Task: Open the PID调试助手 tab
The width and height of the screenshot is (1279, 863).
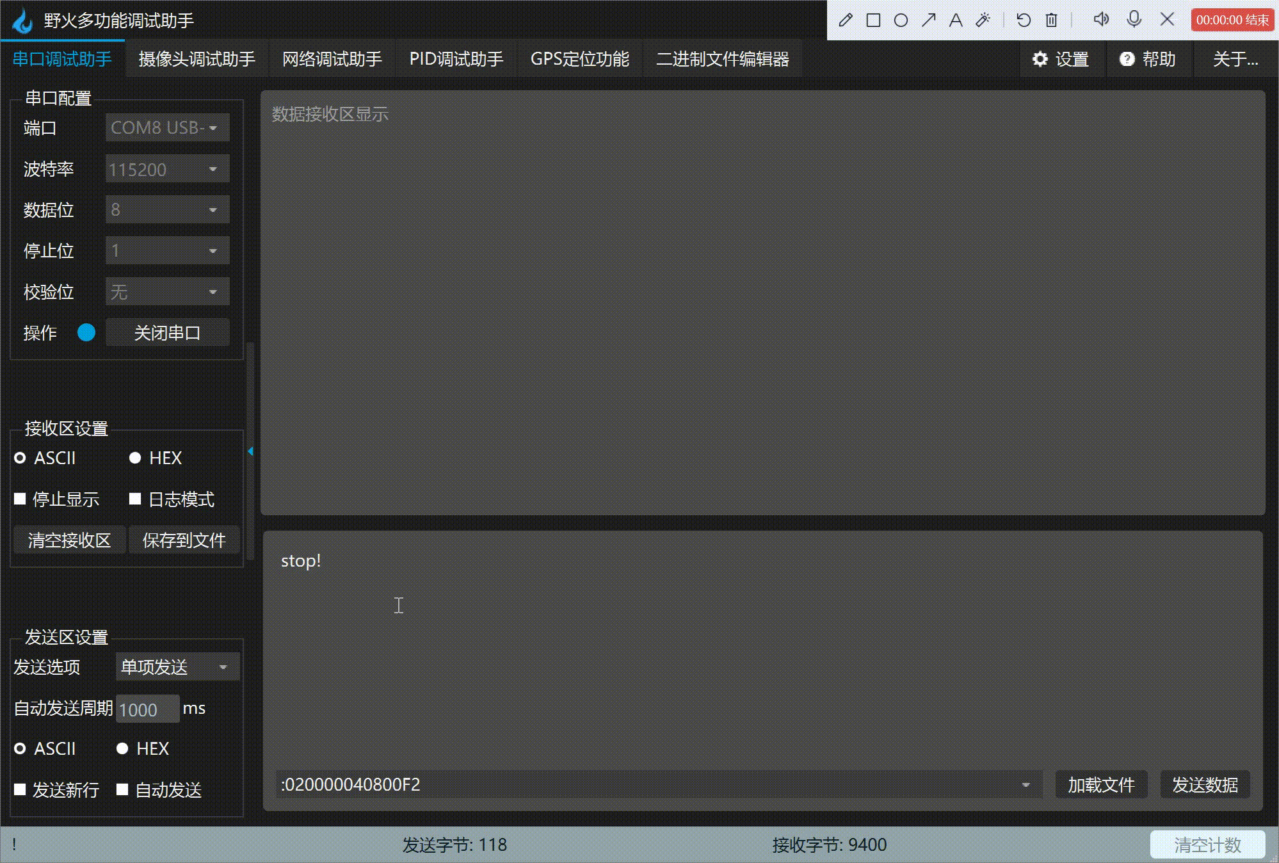Action: [x=456, y=59]
